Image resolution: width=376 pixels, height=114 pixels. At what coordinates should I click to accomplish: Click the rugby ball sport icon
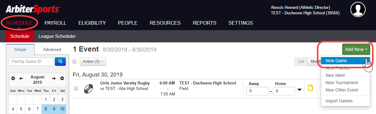tap(88, 89)
